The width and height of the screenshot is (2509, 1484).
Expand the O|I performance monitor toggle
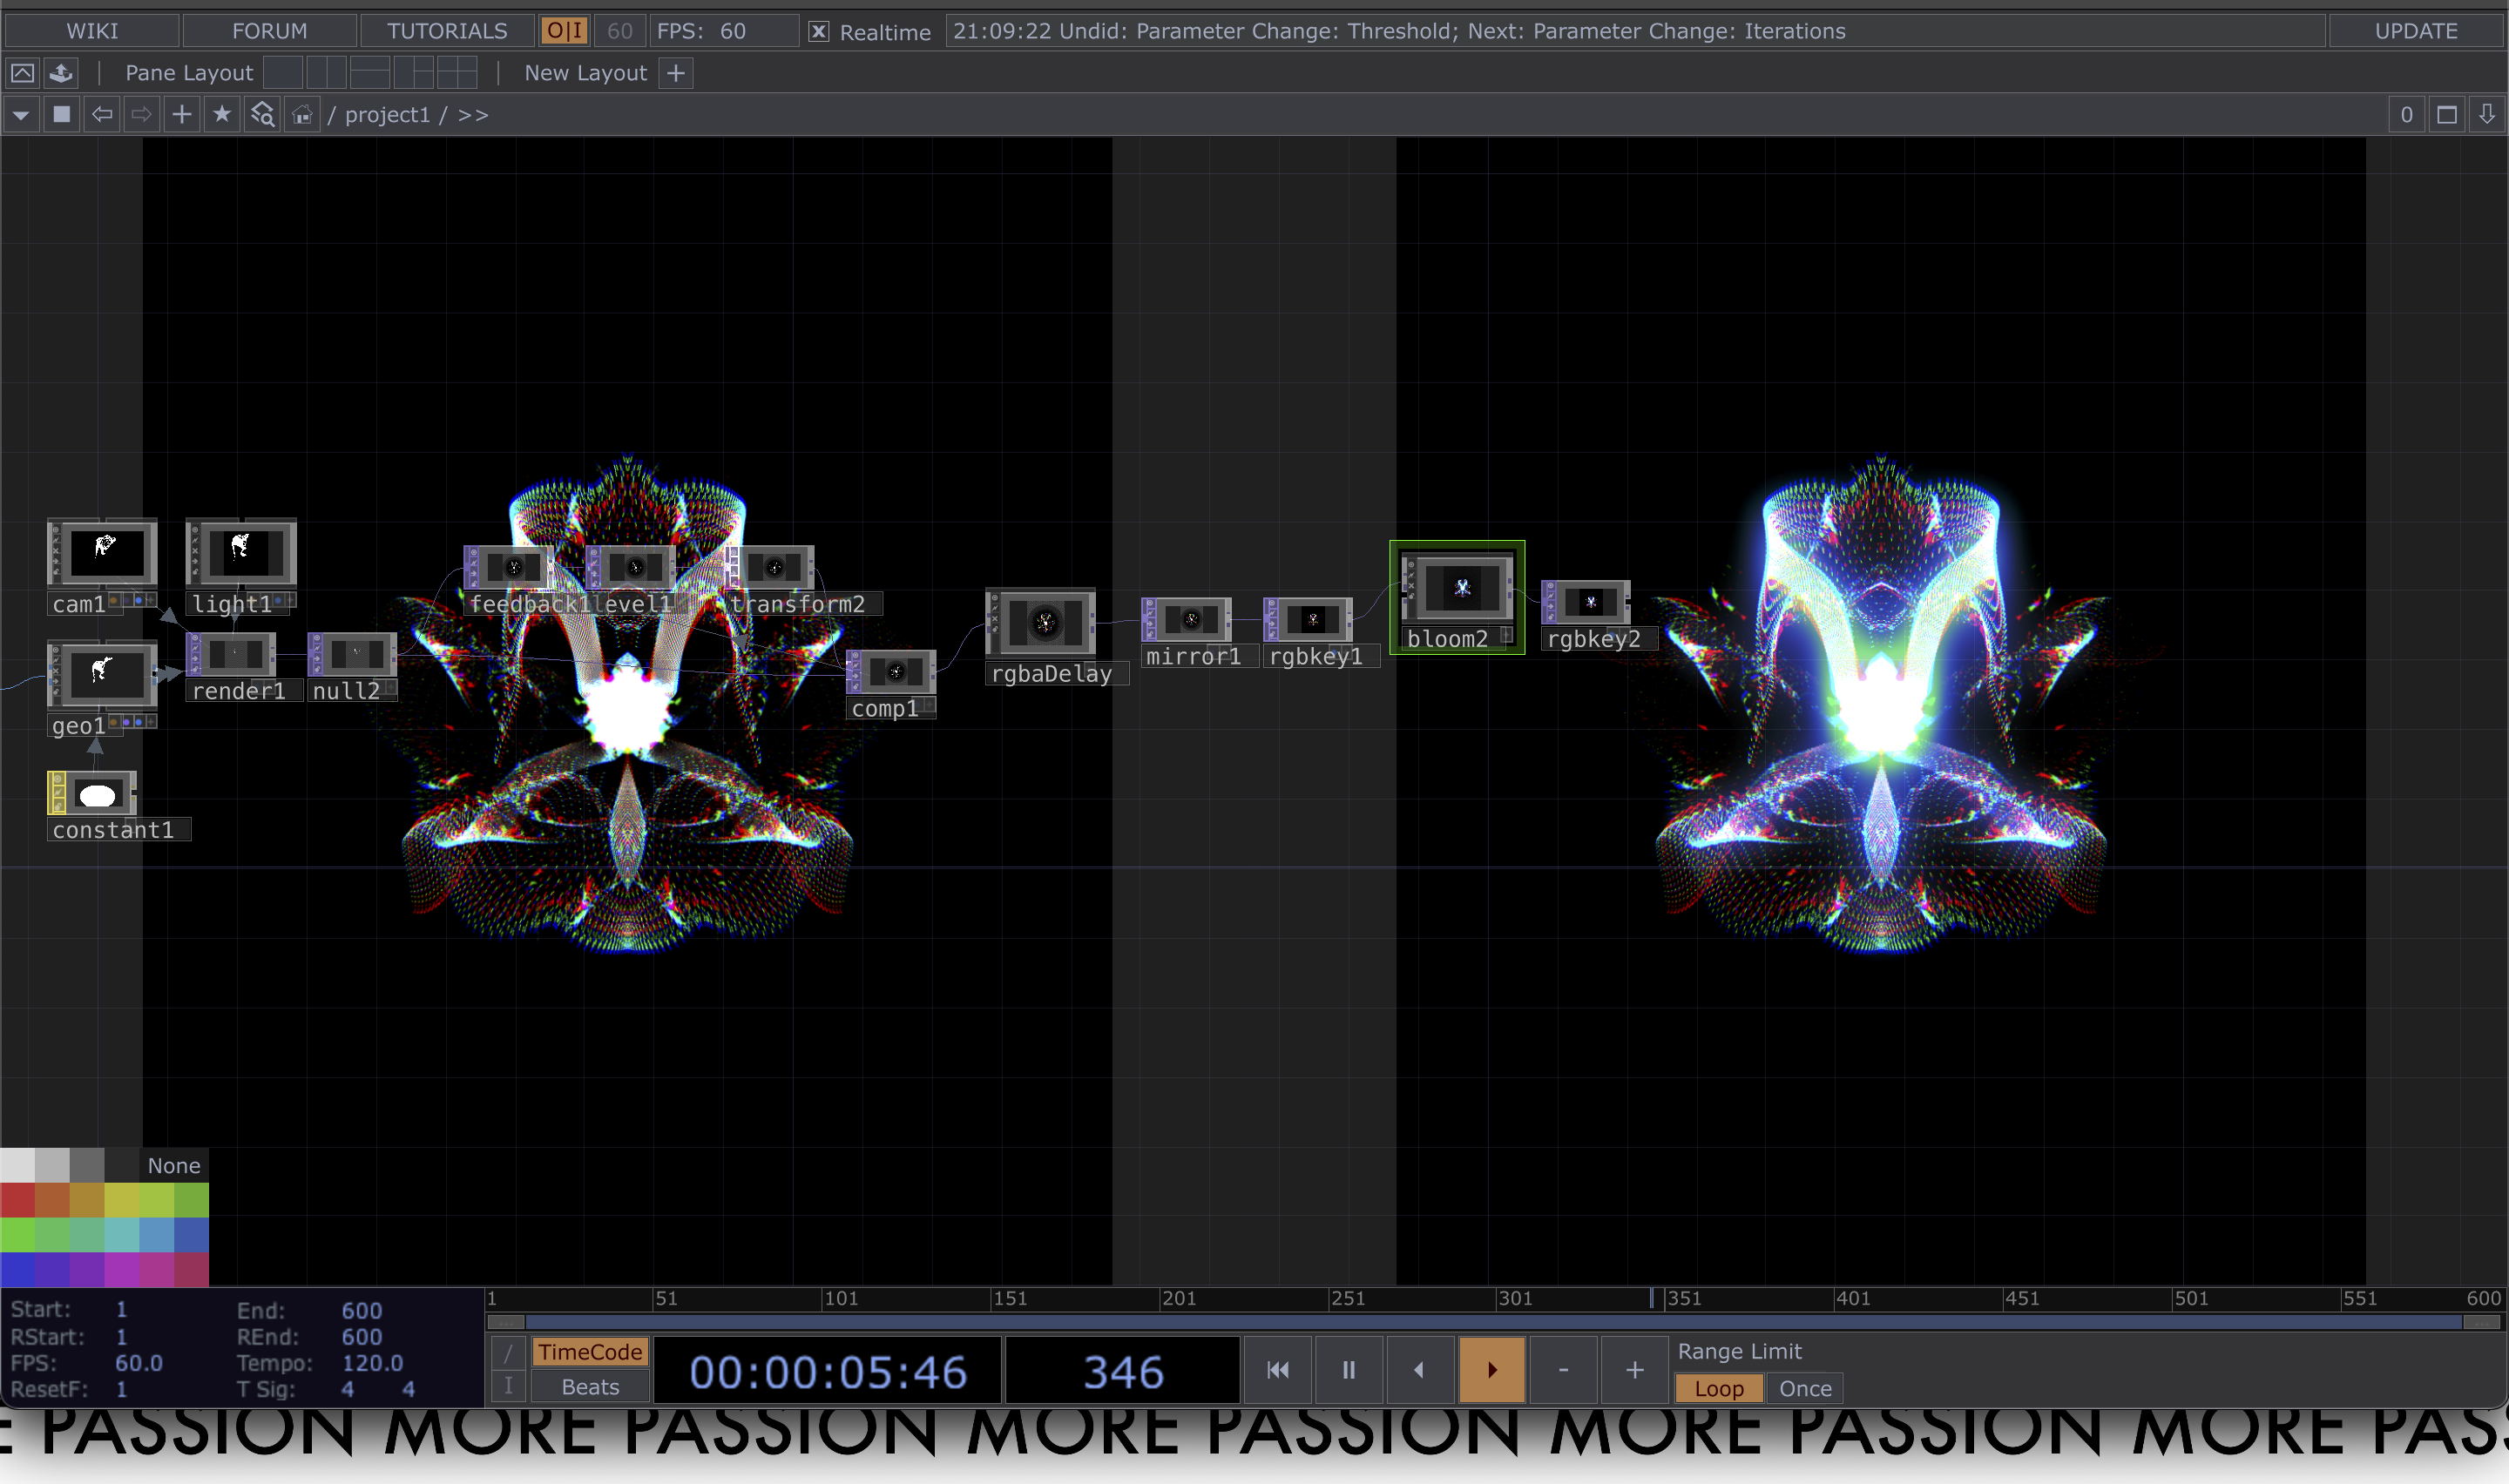564,31
